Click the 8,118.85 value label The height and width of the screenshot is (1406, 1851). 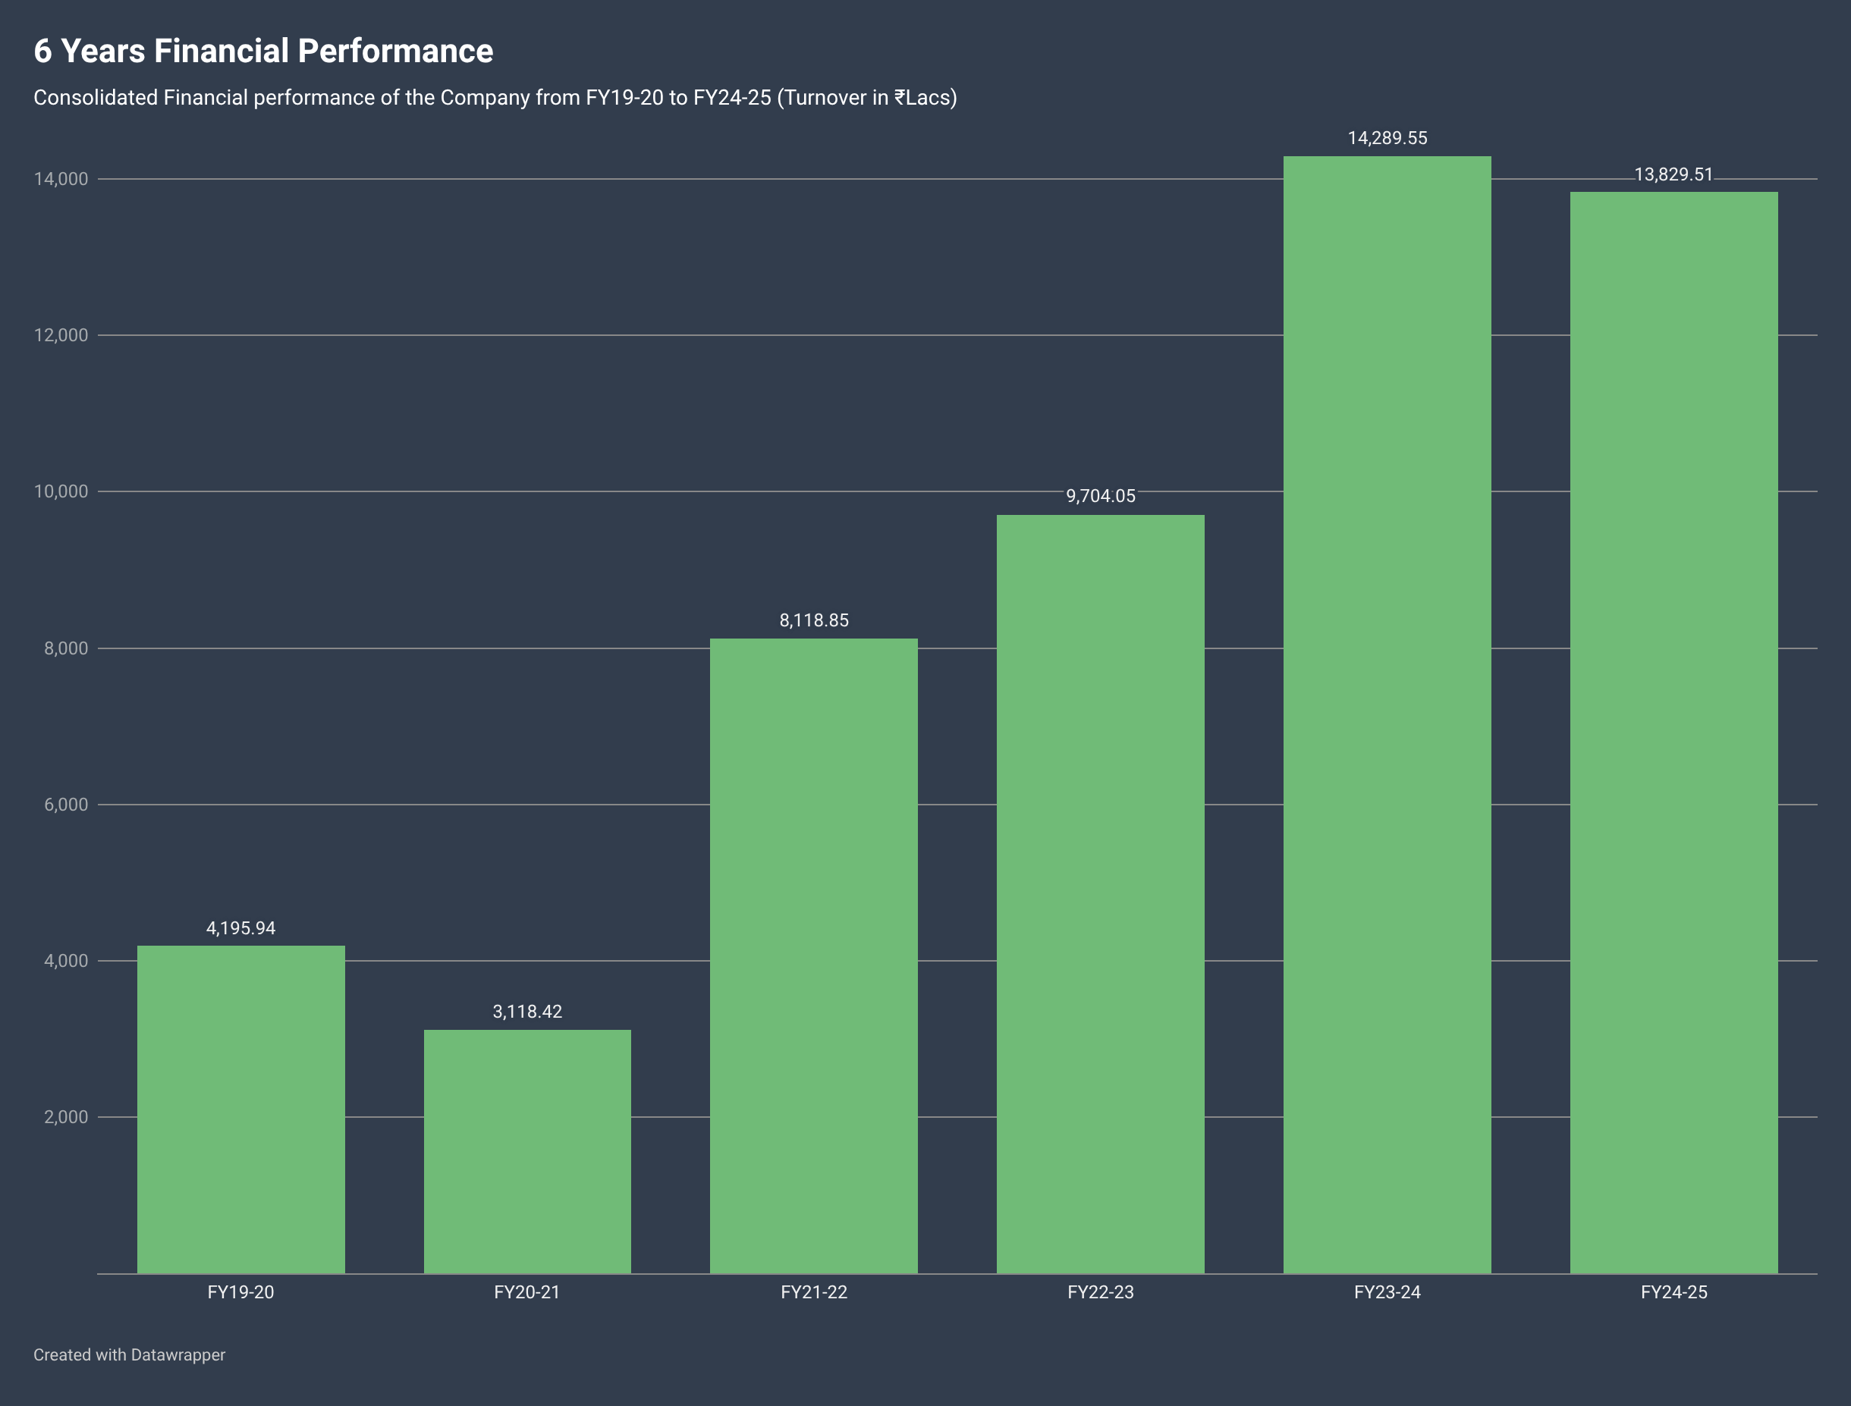[814, 620]
